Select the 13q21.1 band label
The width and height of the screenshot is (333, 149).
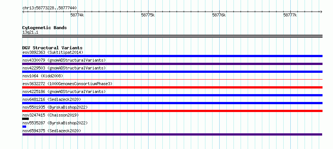coord(30,32)
